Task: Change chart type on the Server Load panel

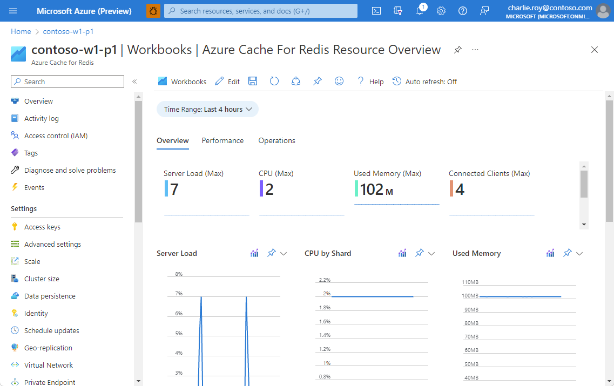Action: click(x=254, y=253)
